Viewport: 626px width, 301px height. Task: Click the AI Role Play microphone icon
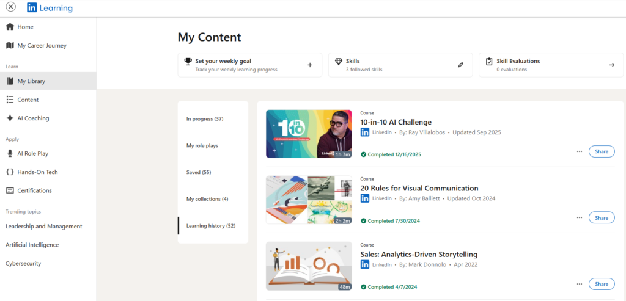[x=10, y=153]
